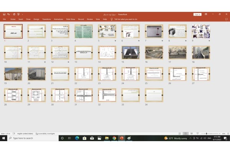The height and width of the screenshot is (153, 230).
Task: Click transition star icon under slide 6
Action: [x=139, y=41]
